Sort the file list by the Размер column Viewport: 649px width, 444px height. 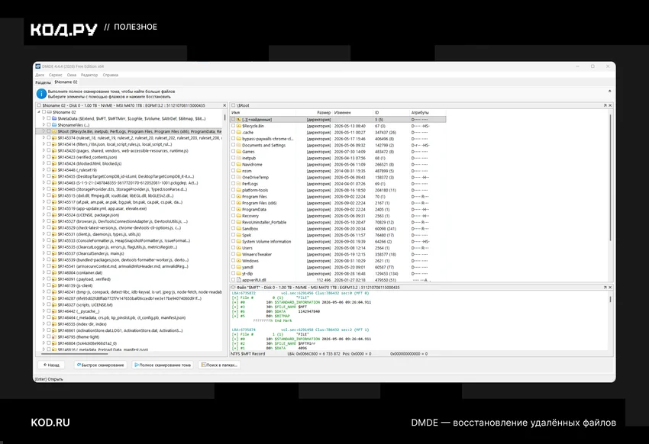315,112
